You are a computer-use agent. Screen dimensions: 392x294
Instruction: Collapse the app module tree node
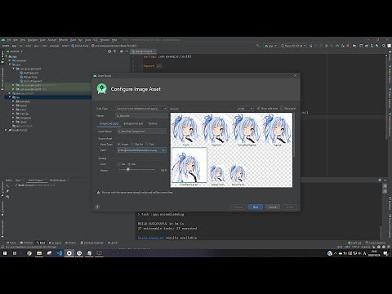[6, 56]
